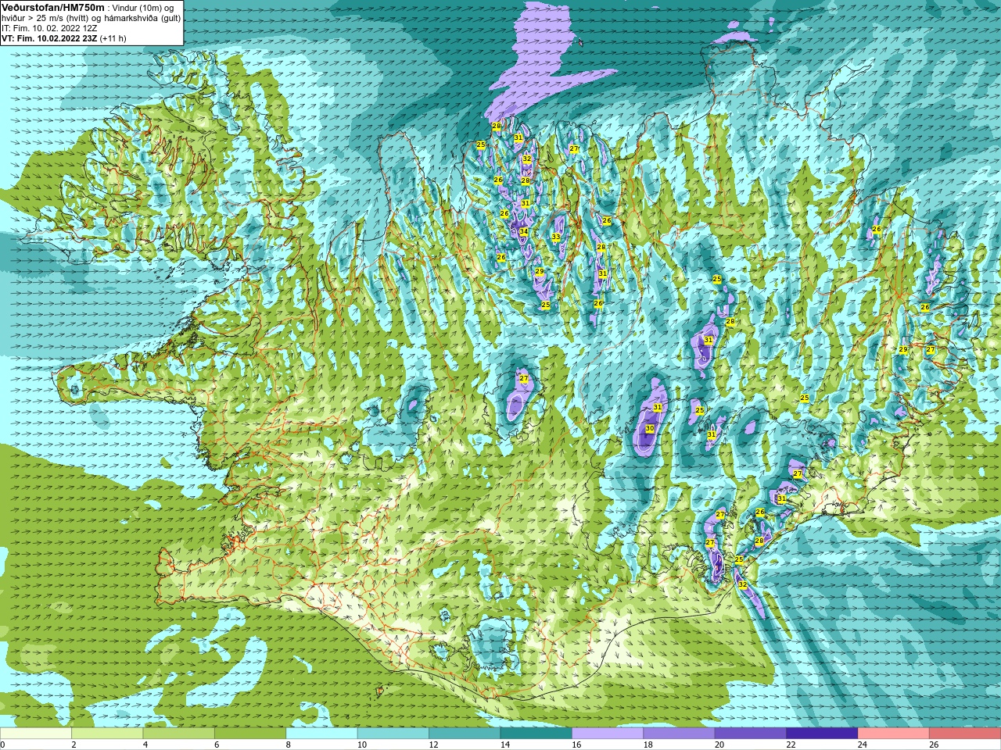Click the yellow gust label 33
The width and height of the screenshot is (1001, 750).
tap(556, 237)
